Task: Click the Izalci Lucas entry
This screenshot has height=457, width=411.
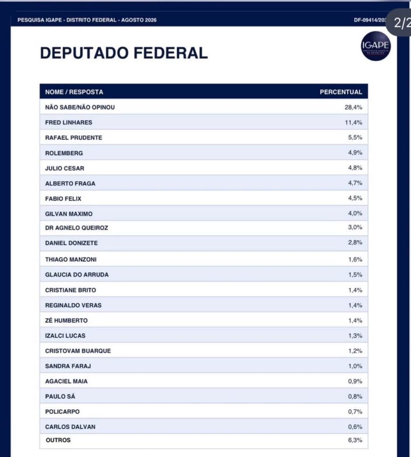Action: pyautogui.click(x=204, y=335)
